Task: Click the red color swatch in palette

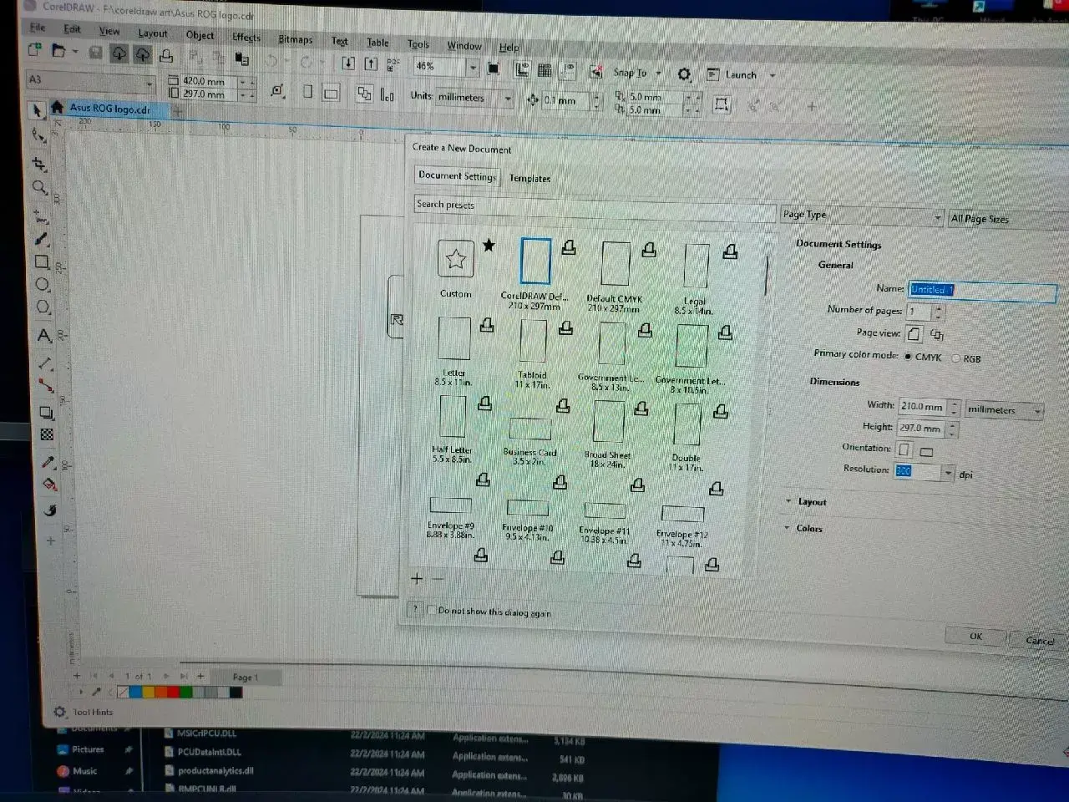Action: (173, 692)
